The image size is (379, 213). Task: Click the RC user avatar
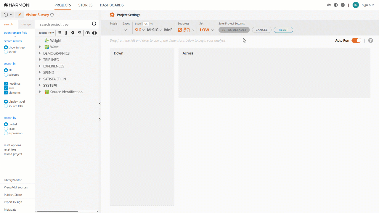click(x=356, y=5)
